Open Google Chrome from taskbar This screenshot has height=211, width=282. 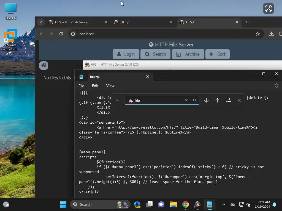186,204
